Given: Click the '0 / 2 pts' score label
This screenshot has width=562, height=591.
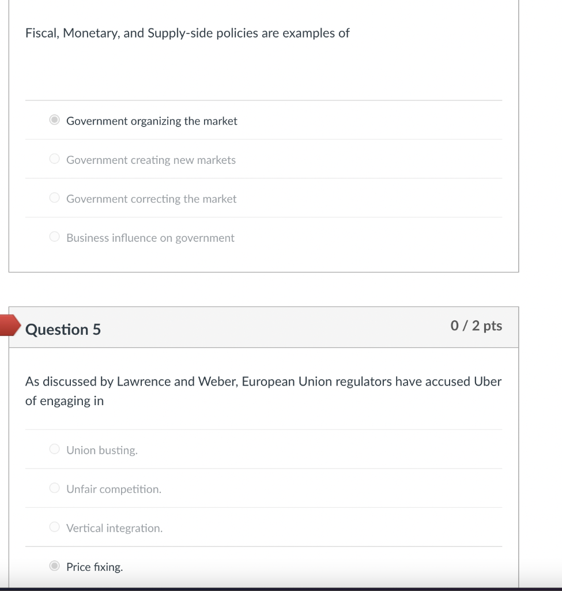Looking at the screenshot, I should tap(476, 326).
